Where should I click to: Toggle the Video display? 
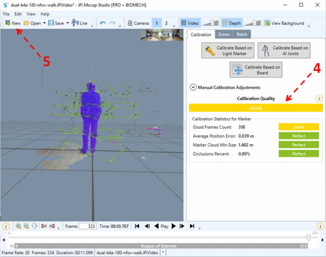tap(190, 23)
